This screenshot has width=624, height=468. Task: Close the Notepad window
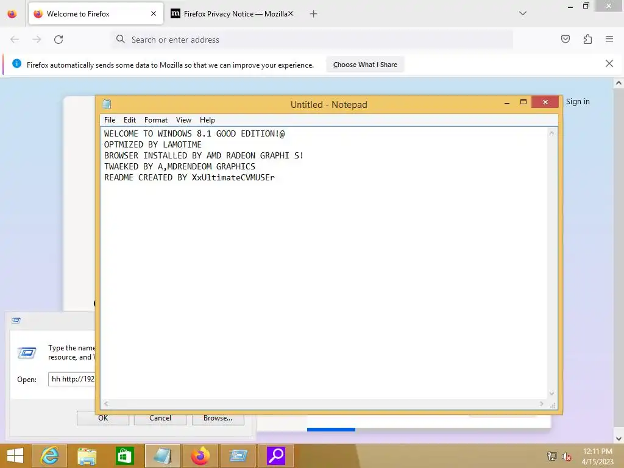pyautogui.click(x=545, y=102)
